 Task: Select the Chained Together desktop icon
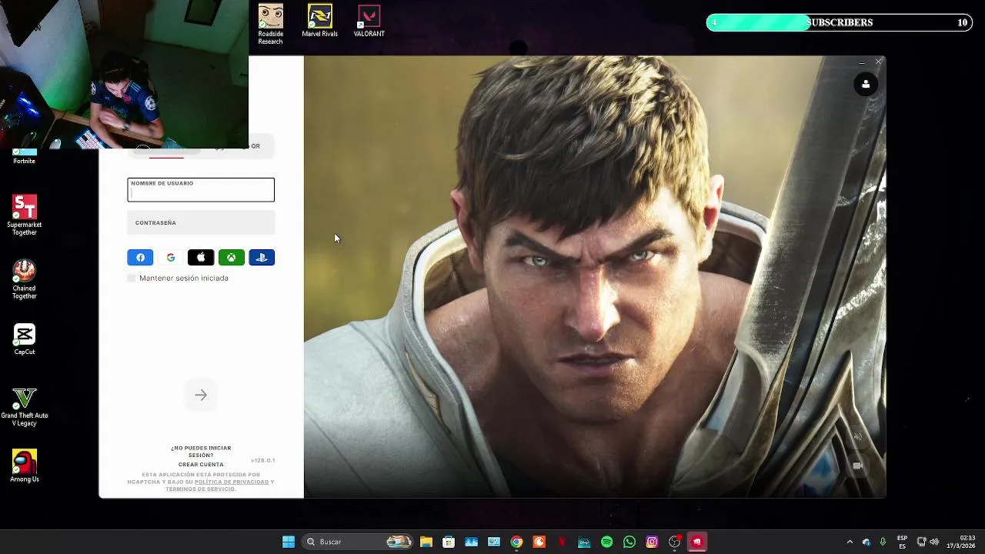point(25,279)
